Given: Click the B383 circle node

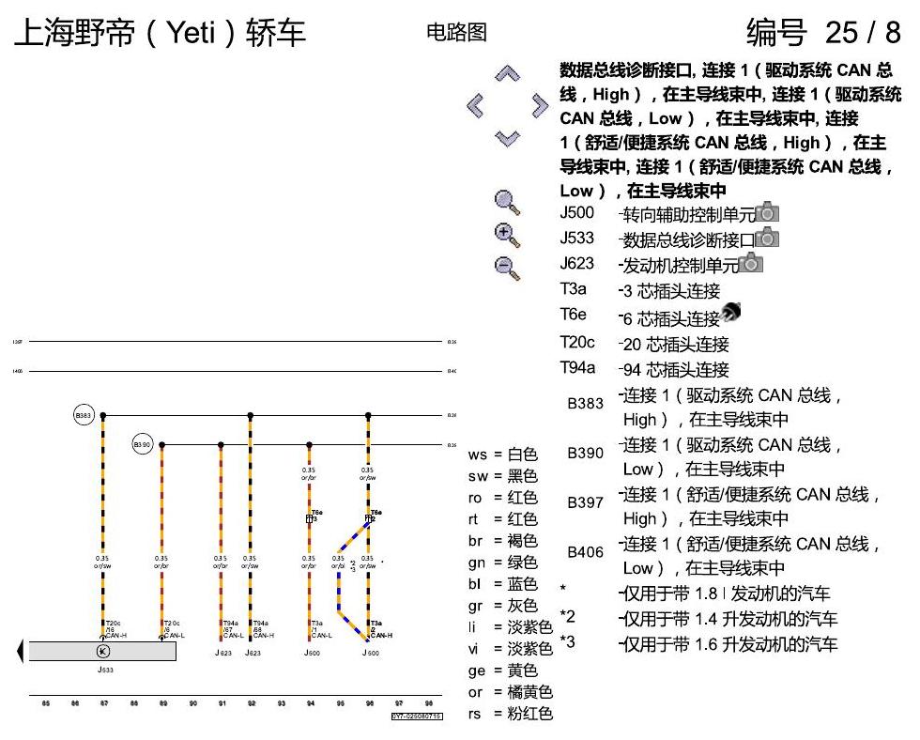Looking at the screenshot, I should (84, 415).
